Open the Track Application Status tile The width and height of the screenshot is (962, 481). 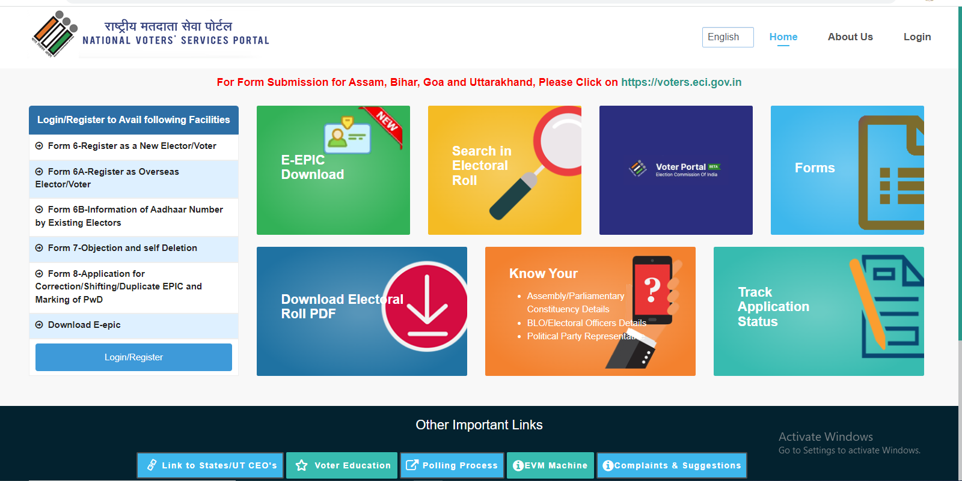[819, 312]
